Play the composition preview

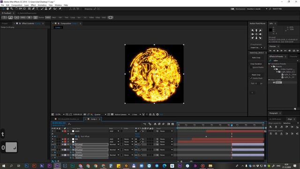tap(278, 51)
